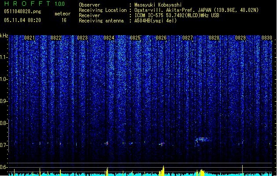Click the receiver text ICOM IC-575 53.7492 MHz USB
Screen dimensions: 277x176
point(177,15)
